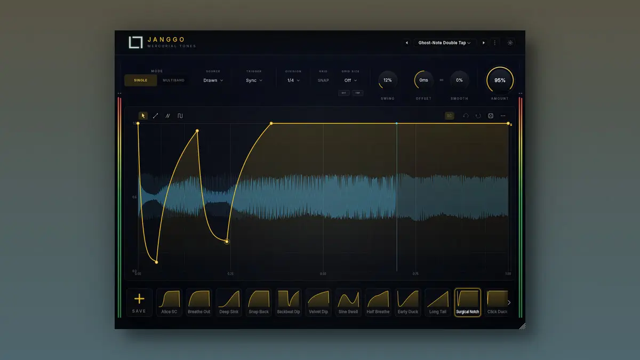This screenshot has width=640, height=360.
Task: Adjust the Swing knob at 12%
Action: click(x=388, y=80)
